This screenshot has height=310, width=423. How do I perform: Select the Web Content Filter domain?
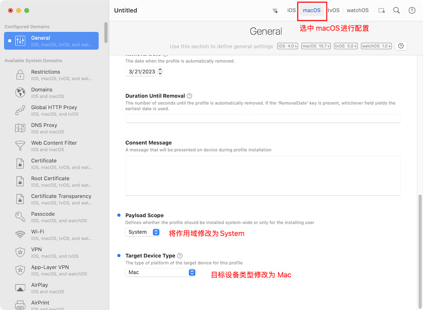tap(51, 146)
